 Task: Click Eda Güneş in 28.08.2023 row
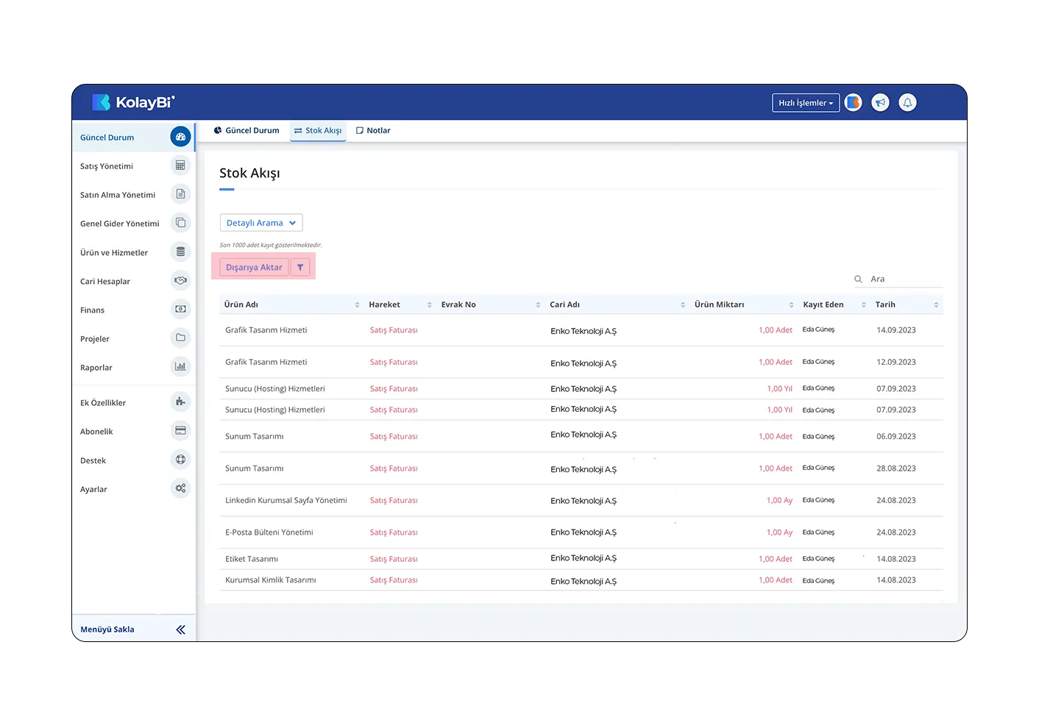point(818,468)
